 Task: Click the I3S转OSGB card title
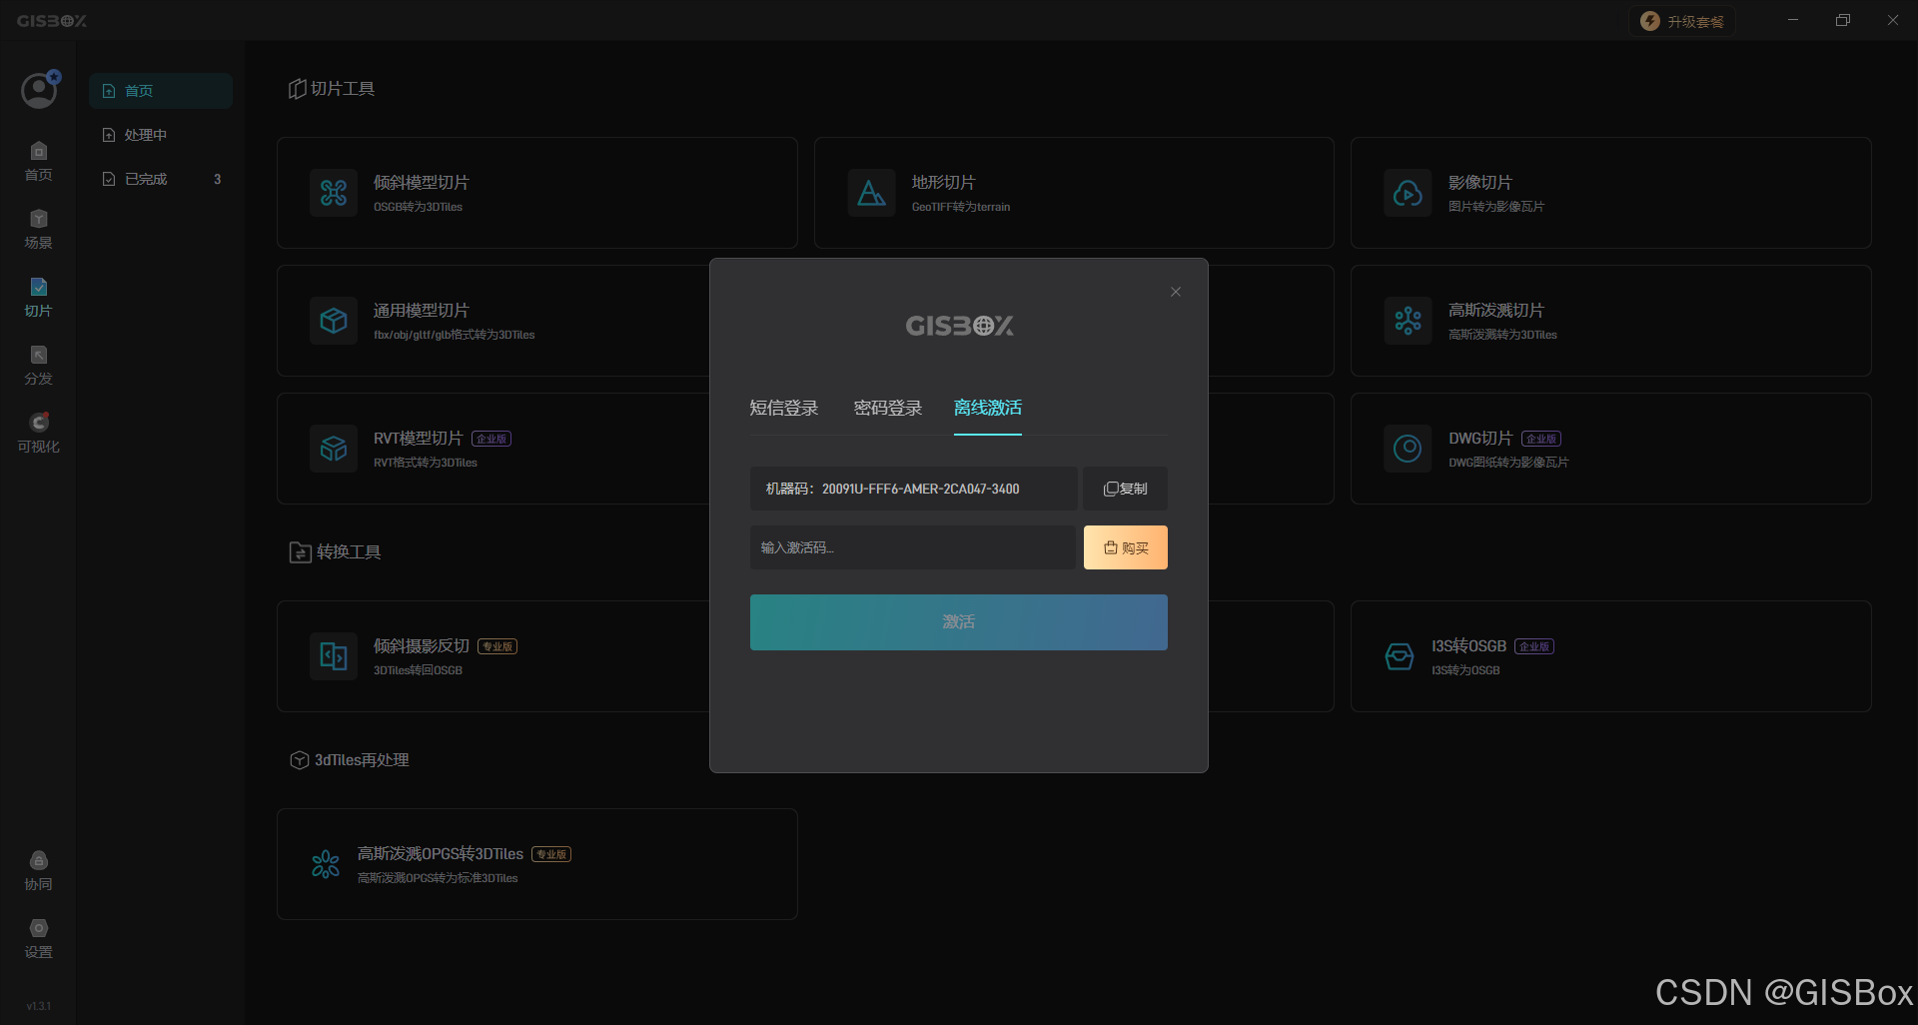click(x=1468, y=646)
